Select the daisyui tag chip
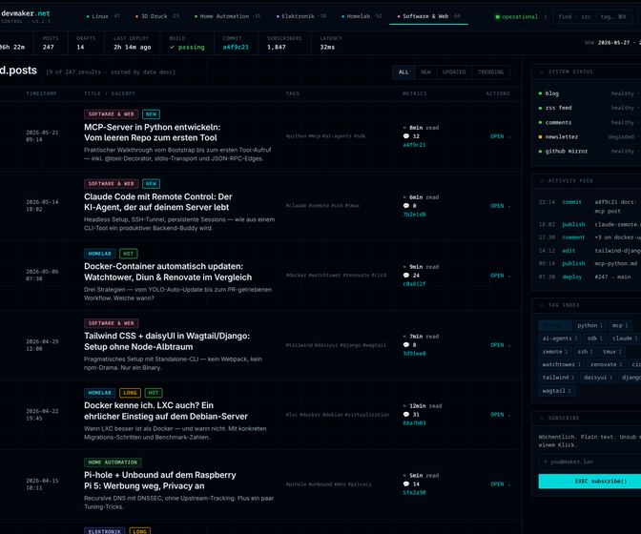Viewport: 641px width, 534px height. click(598, 377)
